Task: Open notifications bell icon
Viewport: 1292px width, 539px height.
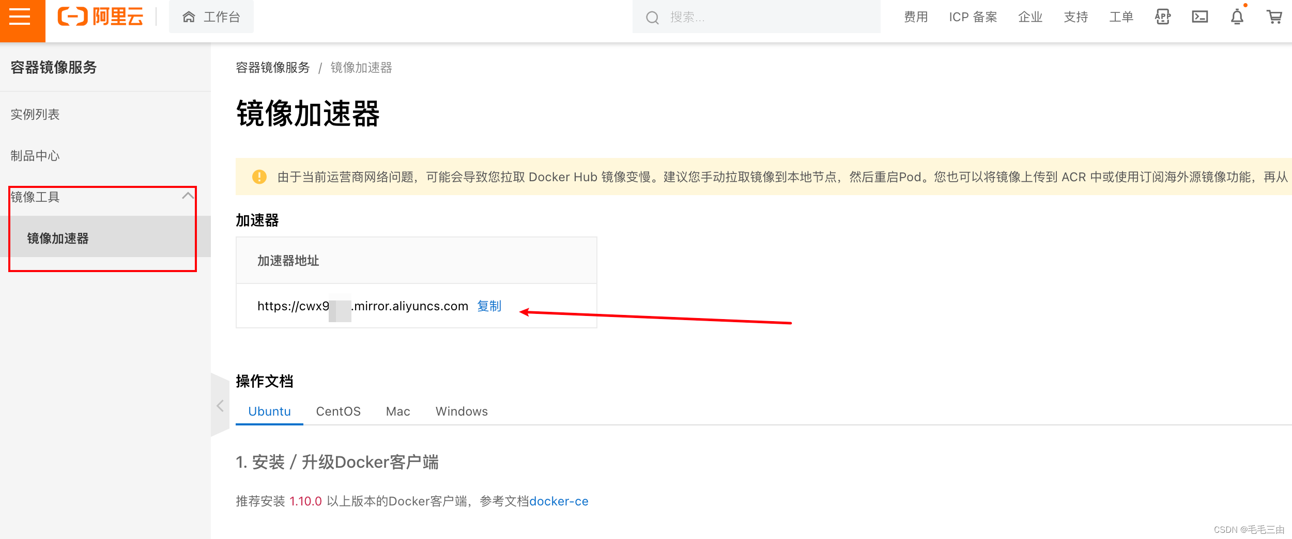Action: [x=1237, y=17]
